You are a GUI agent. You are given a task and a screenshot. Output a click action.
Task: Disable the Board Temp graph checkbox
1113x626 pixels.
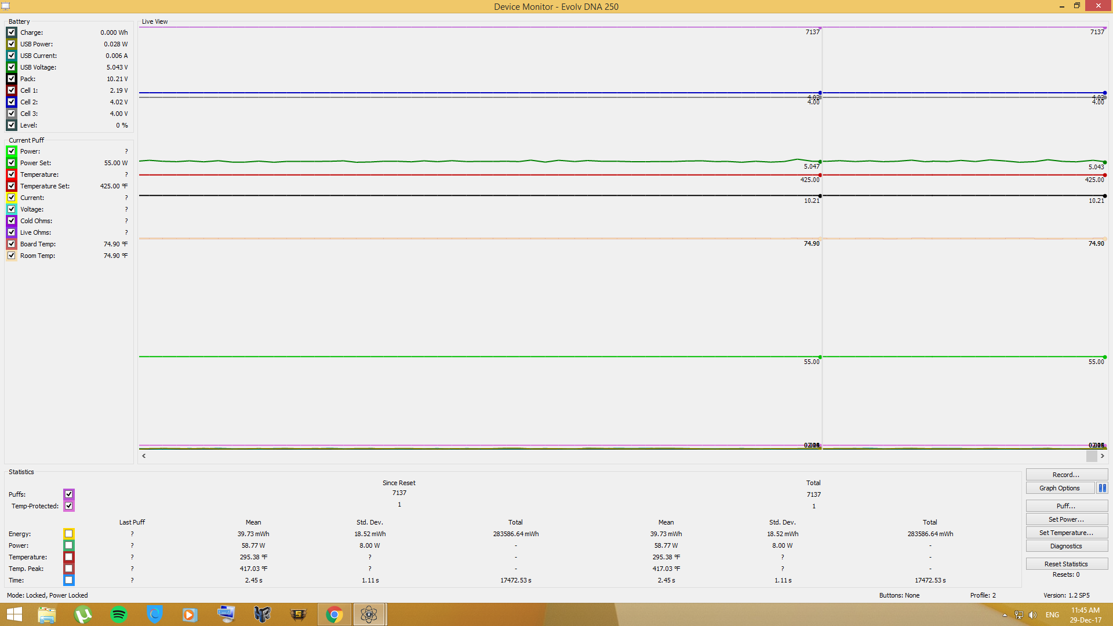(12, 244)
